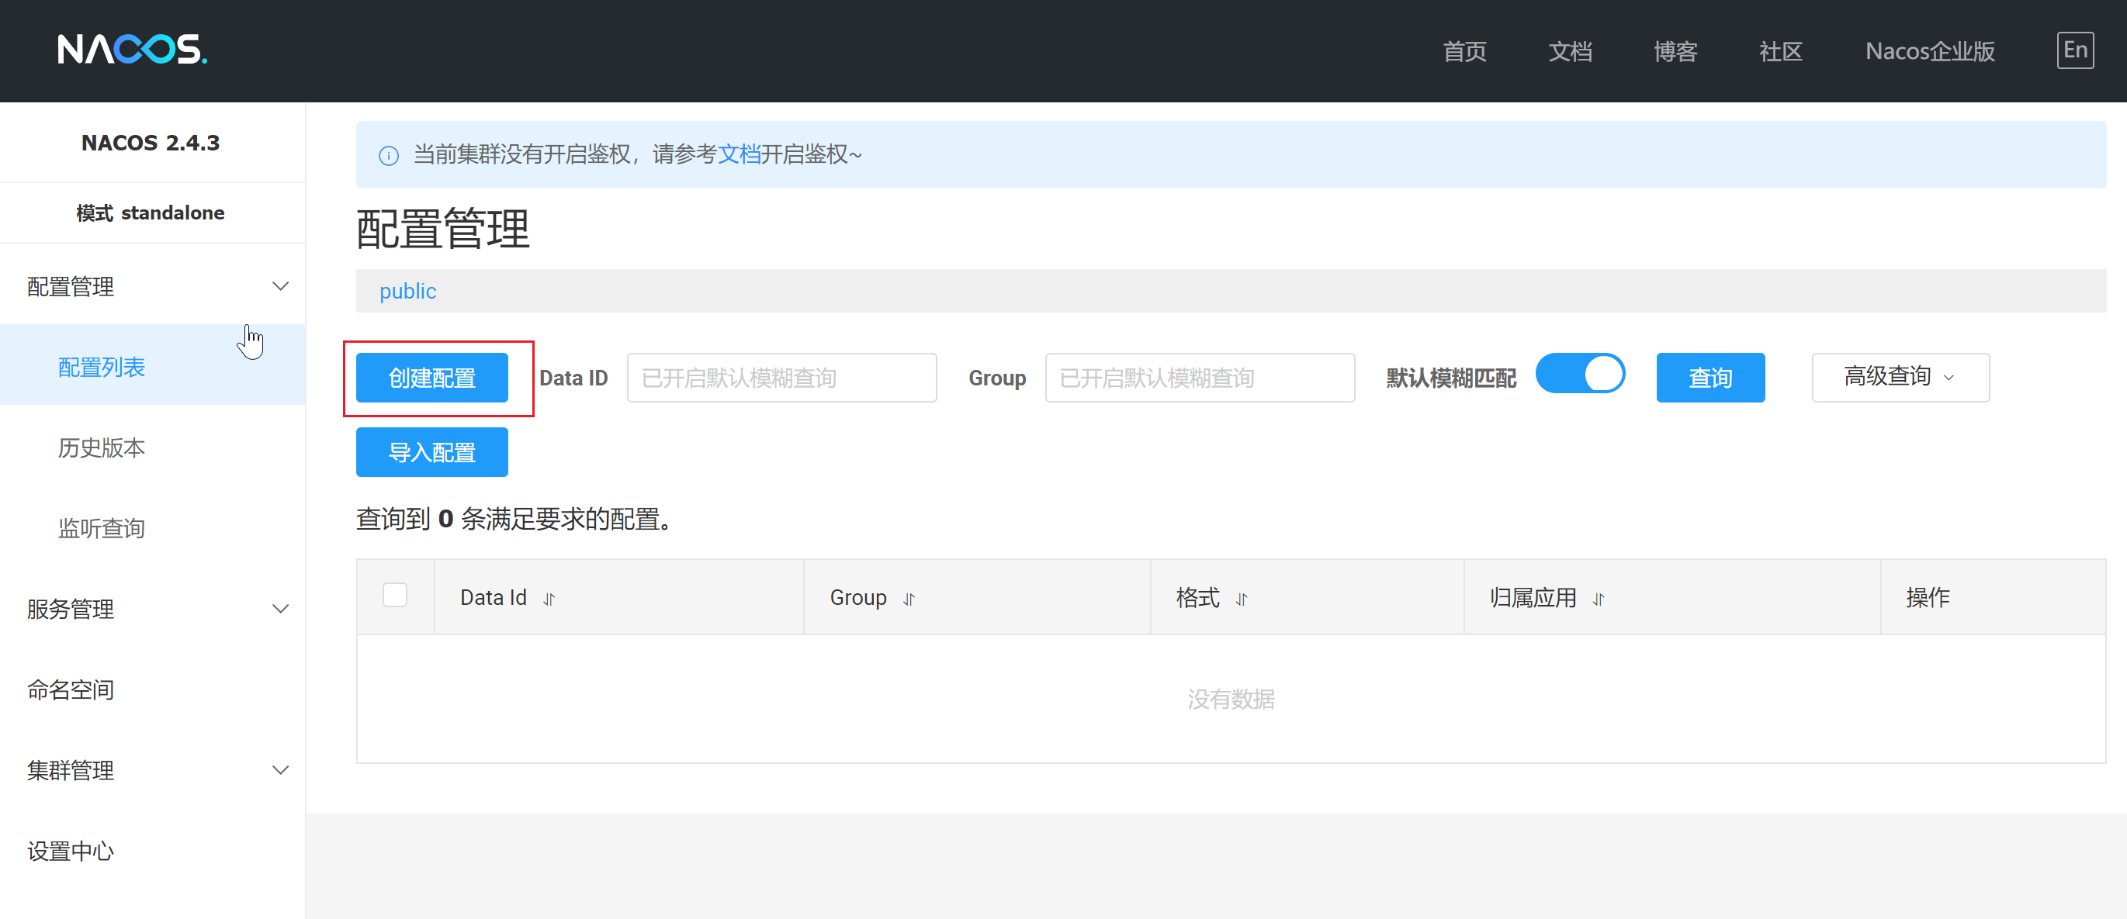The image size is (2127, 919).
Task: Expand the 服务管理 sidebar menu
Action: [x=281, y=609]
